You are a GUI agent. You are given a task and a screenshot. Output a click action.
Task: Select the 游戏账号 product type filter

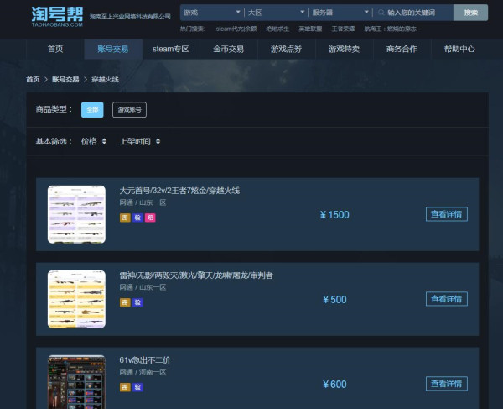(130, 109)
